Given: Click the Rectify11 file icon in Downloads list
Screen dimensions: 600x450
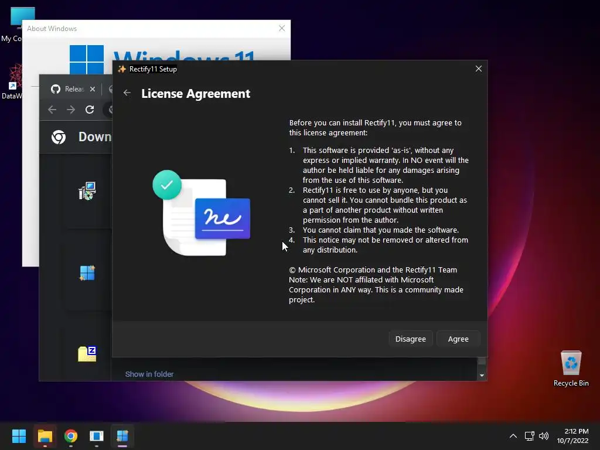Looking at the screenshot, I should pyautogui.click(x=87, y=273).
